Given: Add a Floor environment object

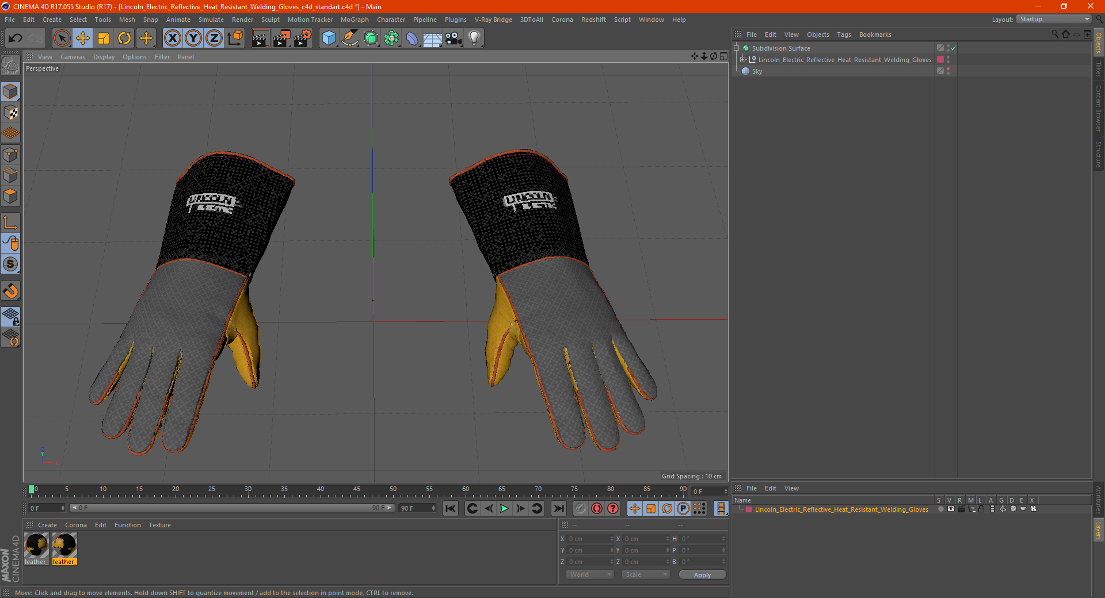Looking at the screenshot, I should (x=433, y=39).
